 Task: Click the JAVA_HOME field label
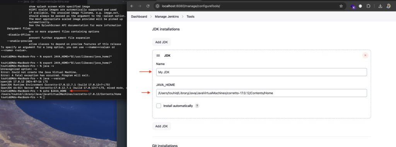coord(166,85)
